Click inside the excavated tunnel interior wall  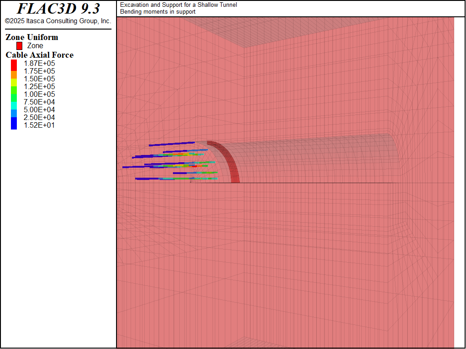pos(309,159)
